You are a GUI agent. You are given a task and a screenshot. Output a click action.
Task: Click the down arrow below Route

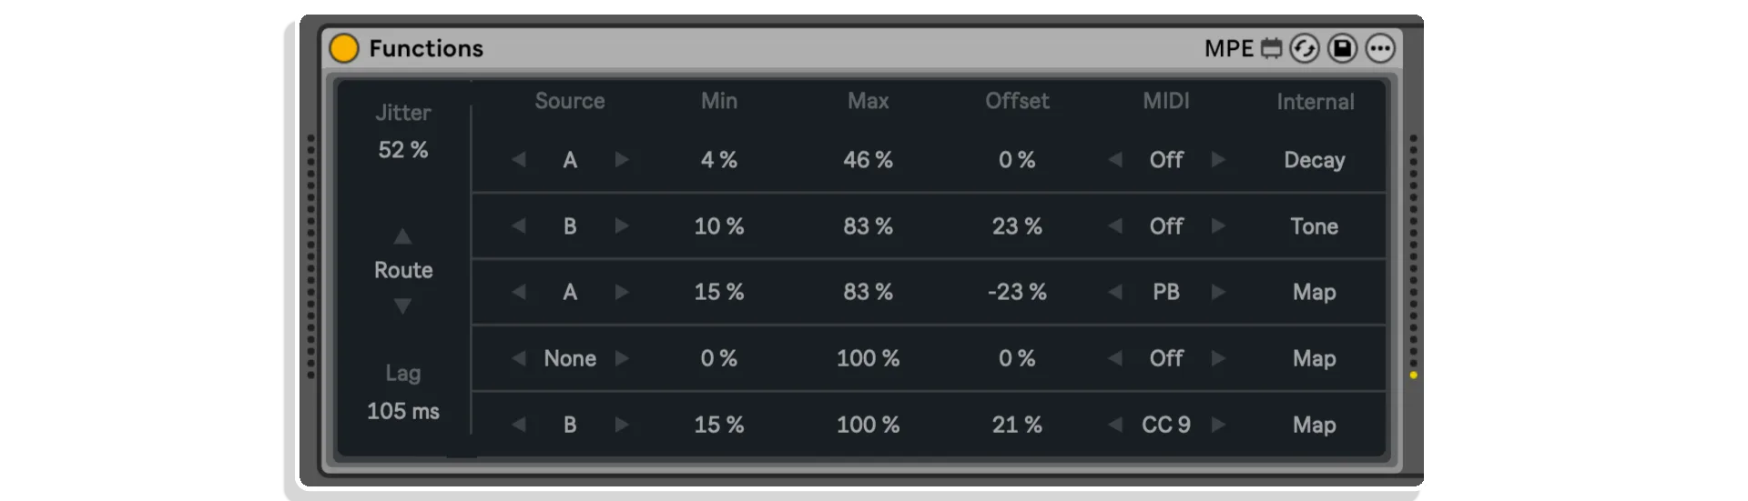pyautogui.click(x=402, y=306)
